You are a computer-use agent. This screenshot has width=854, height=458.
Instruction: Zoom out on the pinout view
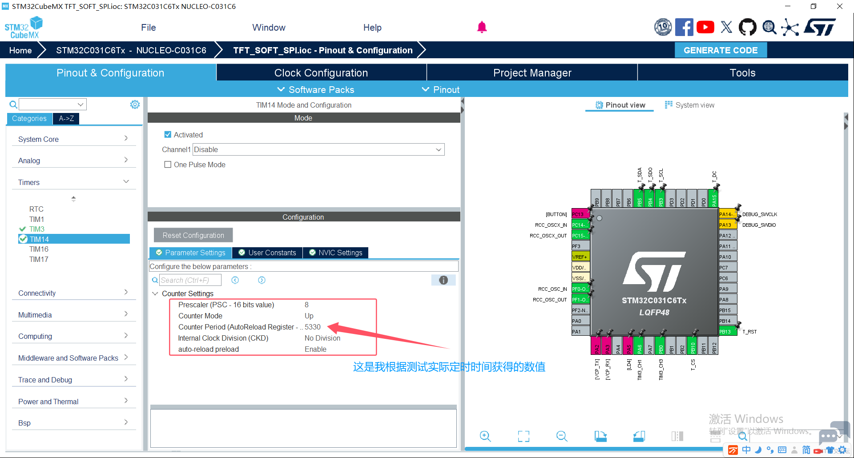click(x=562, y=436)
